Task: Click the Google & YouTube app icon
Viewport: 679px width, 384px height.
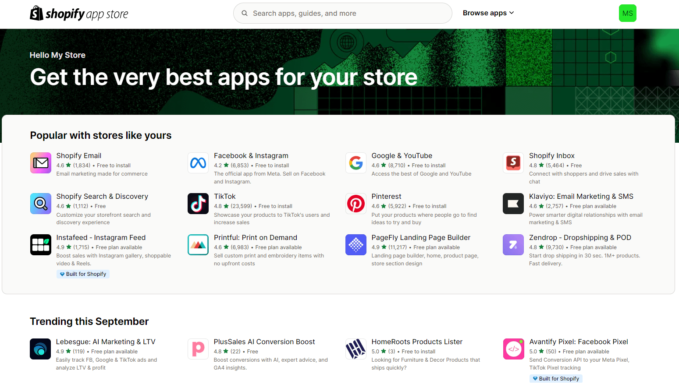Action: (x=356, y=163)
